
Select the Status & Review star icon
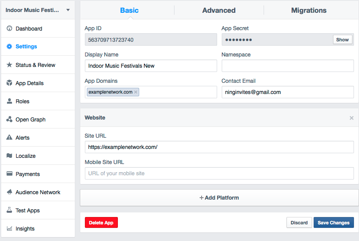point(9,65)
